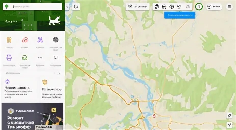Image resolution: width=236 pixels, height=130 pixels.
Task: Open the fork and knife food category
Action: pos(9,40)
